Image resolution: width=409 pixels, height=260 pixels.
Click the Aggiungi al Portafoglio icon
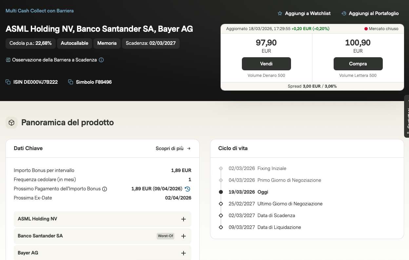[344, 13]
